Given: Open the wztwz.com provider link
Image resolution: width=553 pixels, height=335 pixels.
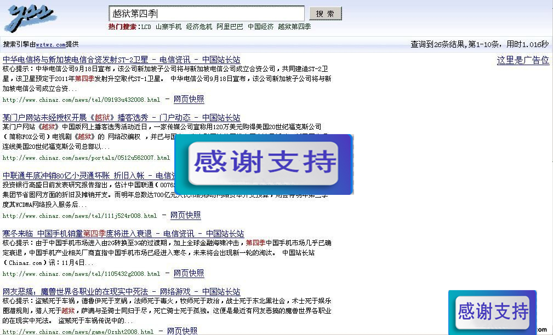Looking at the screenshot, I should [51, 45].
